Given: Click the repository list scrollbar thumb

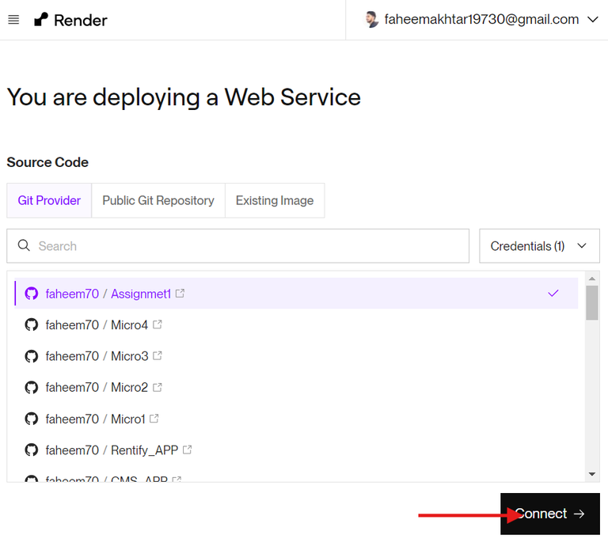Looking at the screenshot, I should pyautogui.click(x=591, y=302).
